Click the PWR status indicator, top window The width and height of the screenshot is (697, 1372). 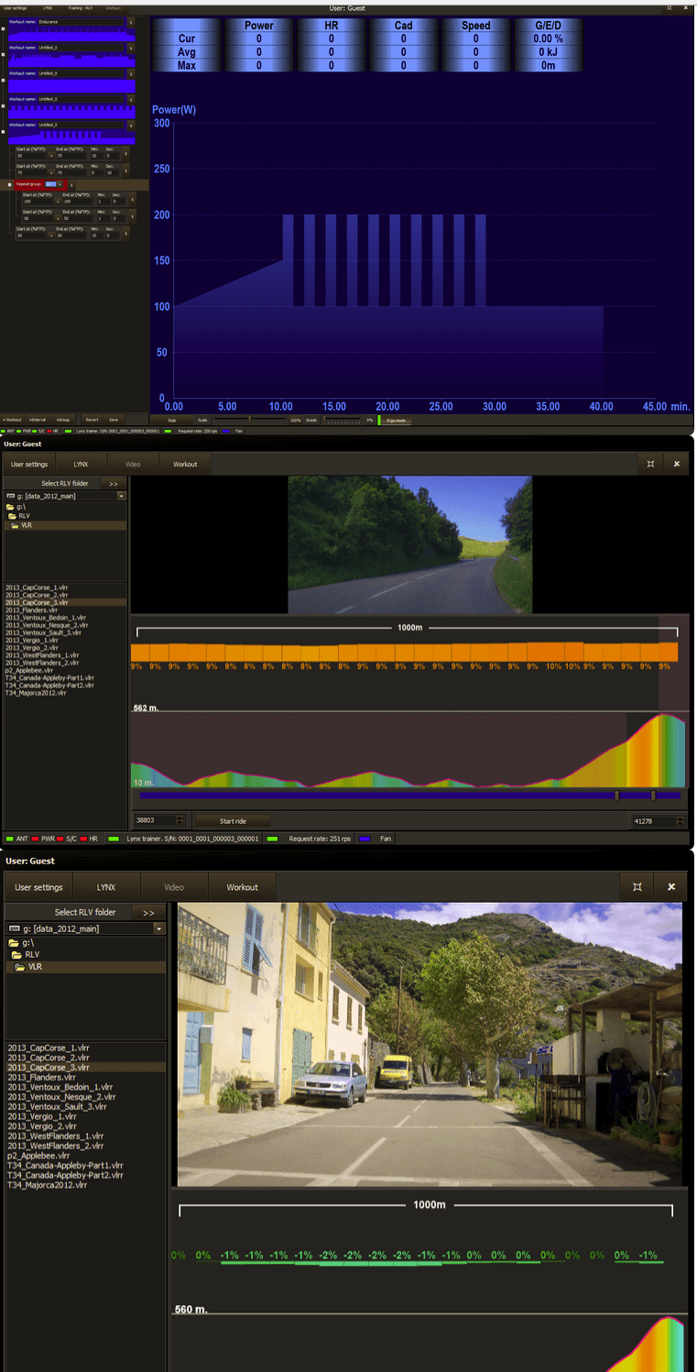click(x=24, y=430)
